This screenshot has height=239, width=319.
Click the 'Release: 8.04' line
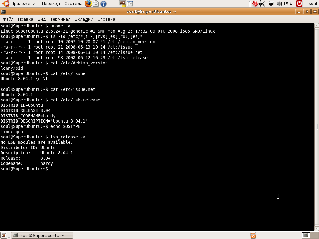click(x=26, y=158)
